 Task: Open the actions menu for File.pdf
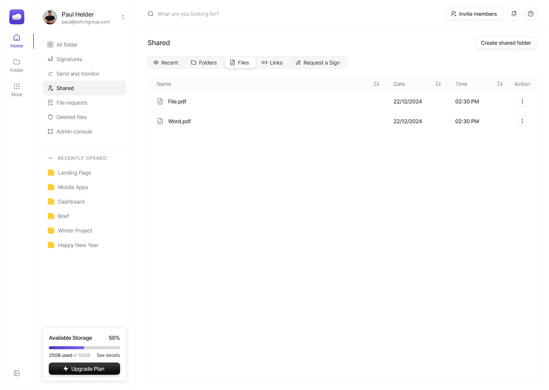(x=522, y=101)
